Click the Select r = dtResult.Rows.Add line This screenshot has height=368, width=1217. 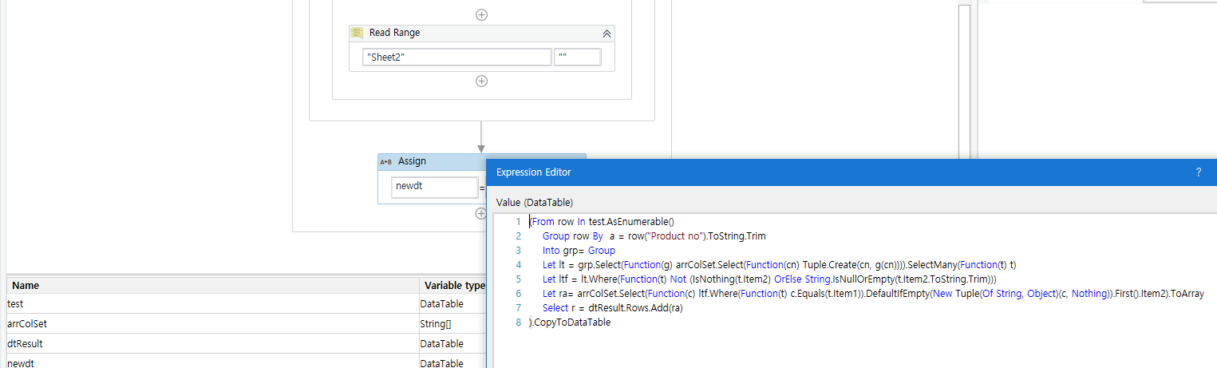point(613,308)
